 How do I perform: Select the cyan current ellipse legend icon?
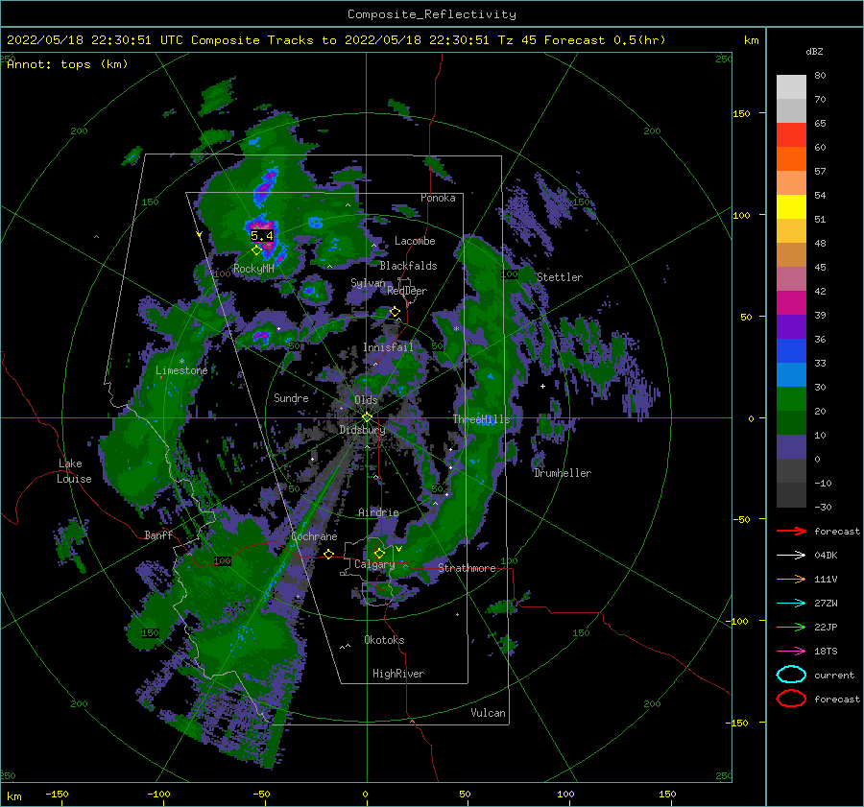tap(791, 675)
